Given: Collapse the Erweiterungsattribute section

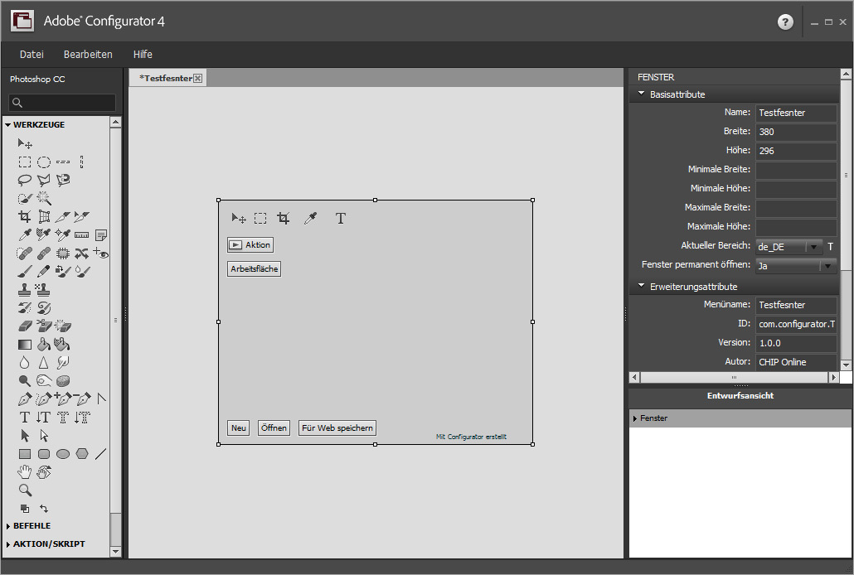Looking at the screenshot, I should tap(642, 287).
